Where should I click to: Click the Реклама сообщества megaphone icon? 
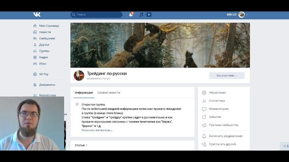tap(204, 125)
